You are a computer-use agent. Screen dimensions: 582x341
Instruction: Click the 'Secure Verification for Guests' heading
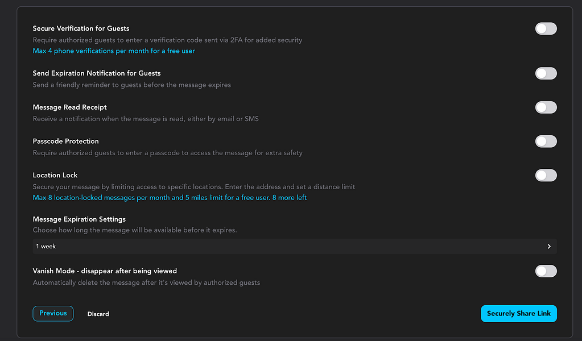point(81,28)
